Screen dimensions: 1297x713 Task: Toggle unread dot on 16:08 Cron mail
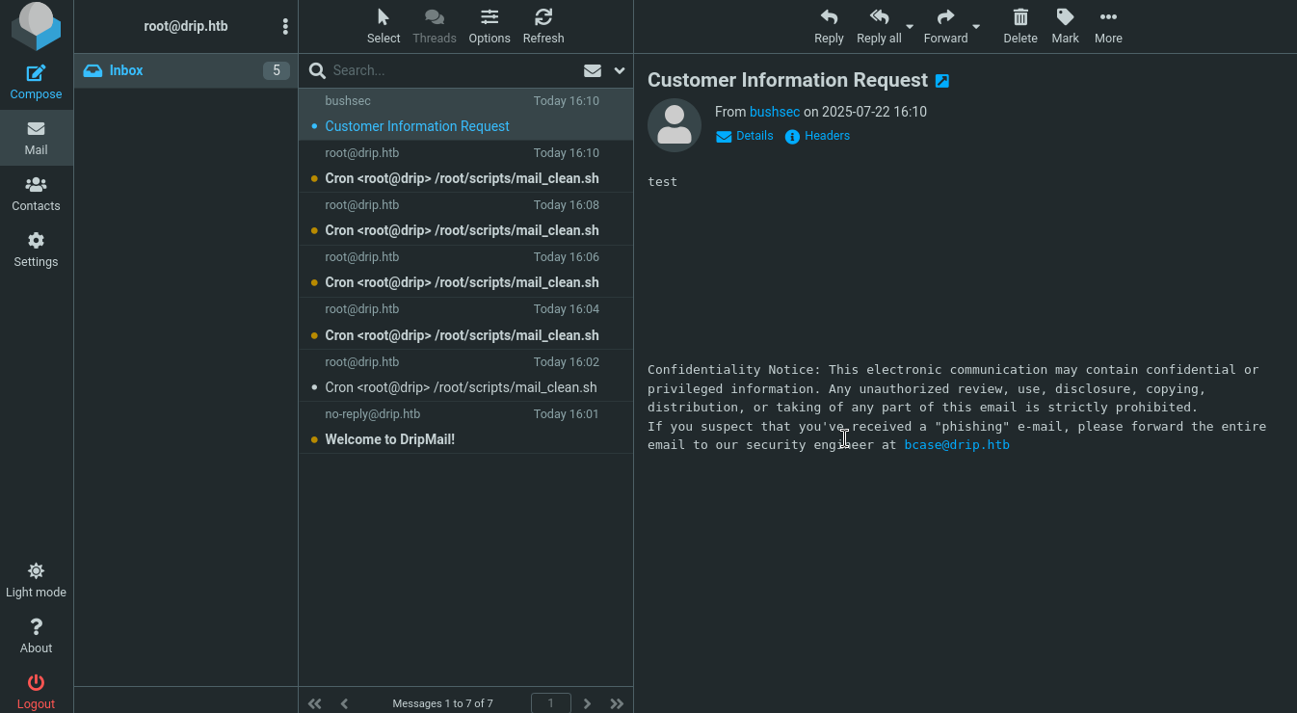point(314,230)
